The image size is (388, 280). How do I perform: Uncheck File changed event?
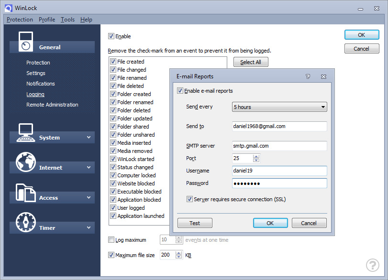pos(113,70)
